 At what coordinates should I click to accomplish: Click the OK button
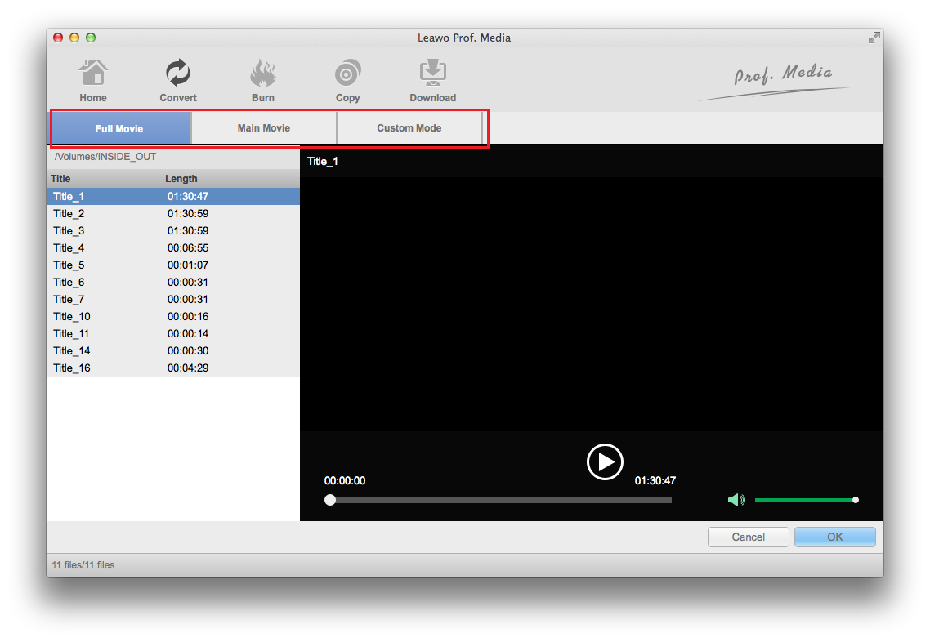[x=834, y=537]
